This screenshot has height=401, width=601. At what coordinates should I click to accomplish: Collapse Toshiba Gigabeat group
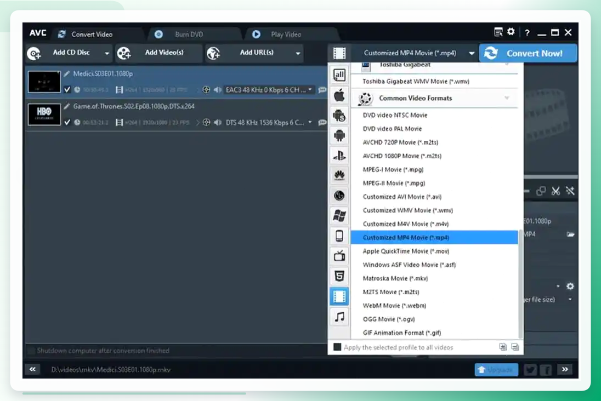click(x=507, y=65)
